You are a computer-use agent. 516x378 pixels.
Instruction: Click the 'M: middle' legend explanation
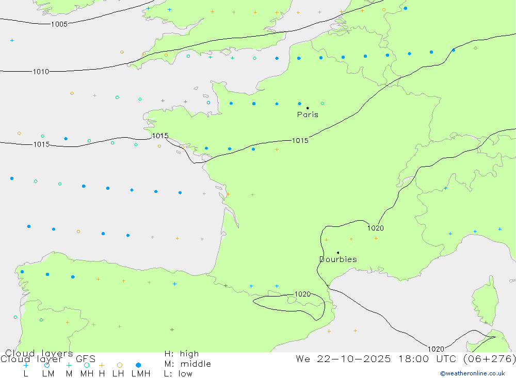pos(188,364)
